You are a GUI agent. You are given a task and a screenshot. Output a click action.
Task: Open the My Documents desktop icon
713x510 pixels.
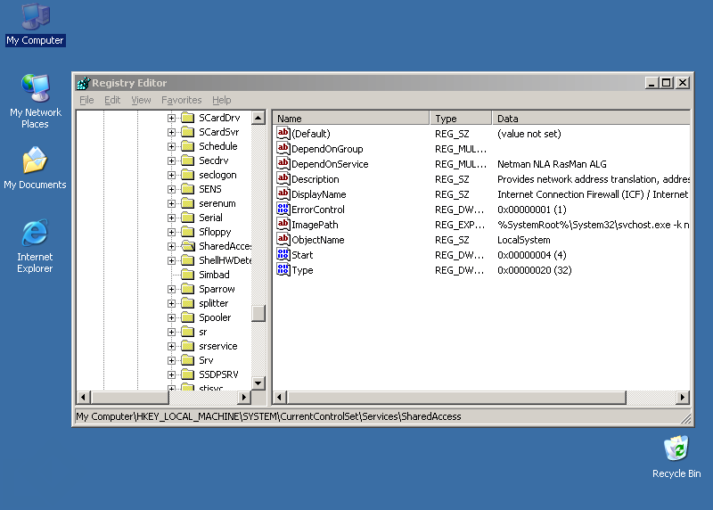coord(35,168)
